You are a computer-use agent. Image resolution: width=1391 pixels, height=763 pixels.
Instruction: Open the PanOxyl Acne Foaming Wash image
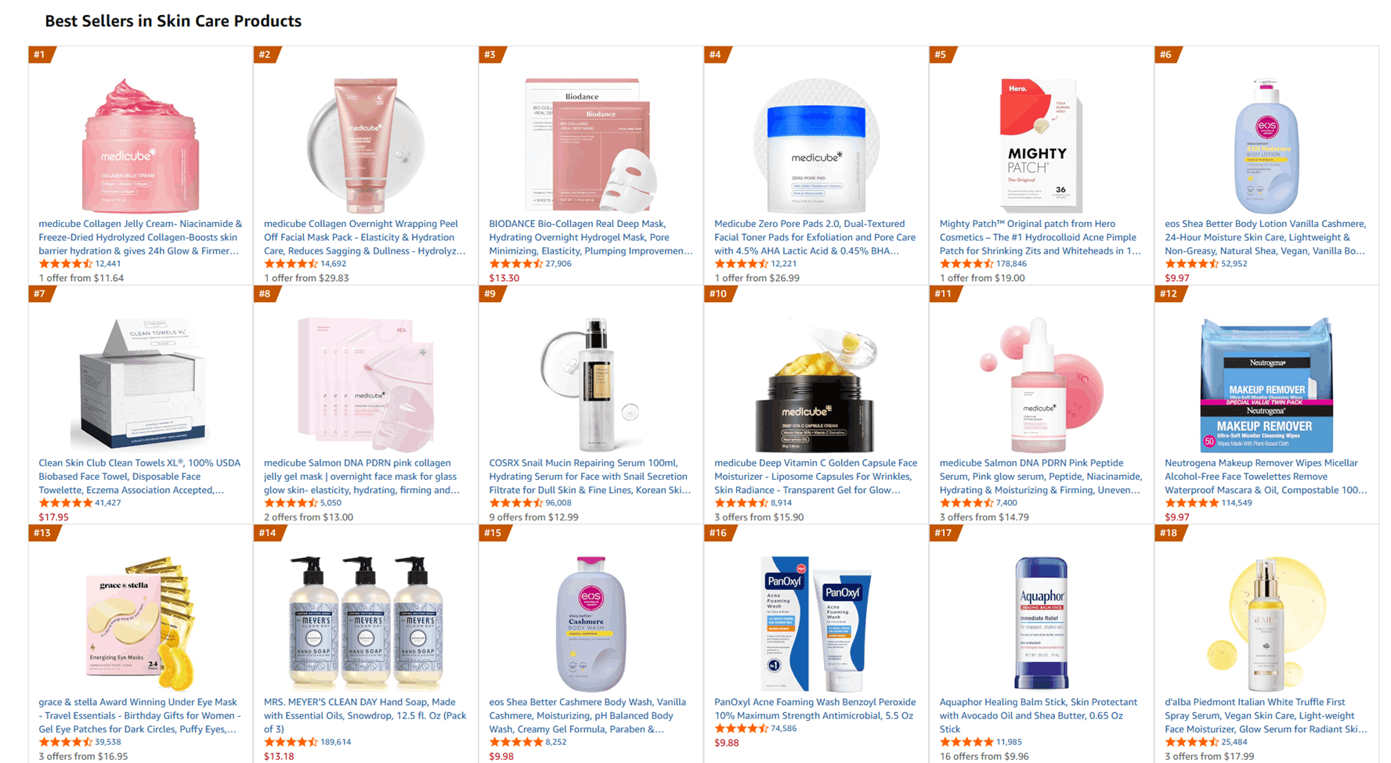coord(816,624)
